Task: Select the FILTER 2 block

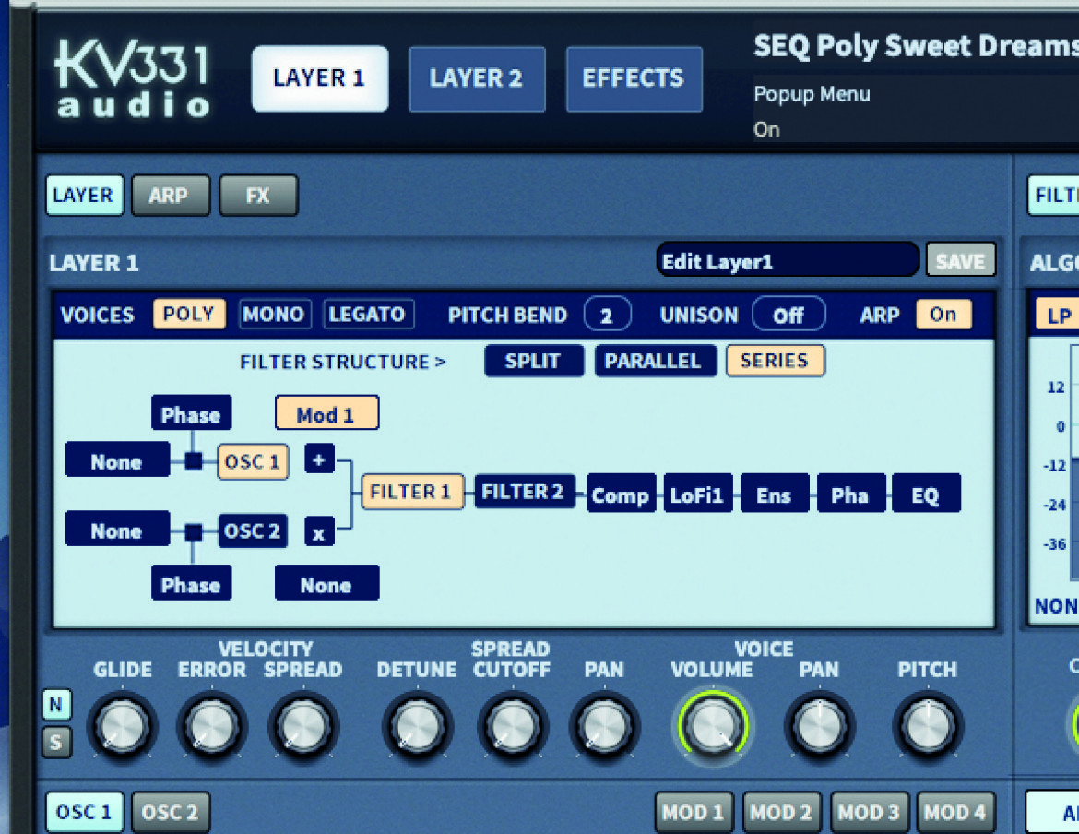Action: pos(525,492)
